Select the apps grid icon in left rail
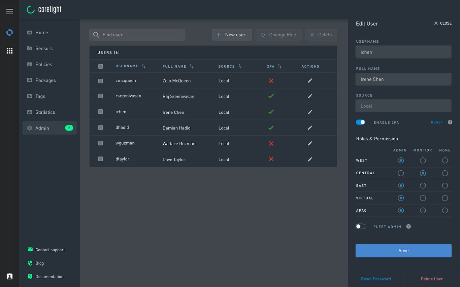Viewport: 460px width, 287px height. point(9,50)
